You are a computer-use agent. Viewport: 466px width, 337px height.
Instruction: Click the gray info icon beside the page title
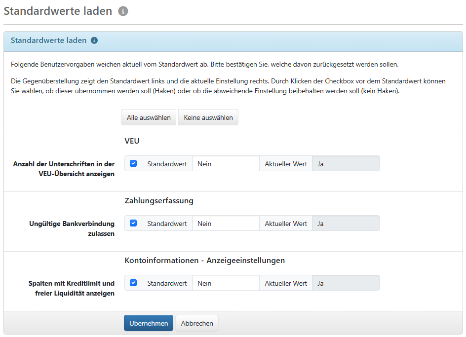tap(123, 11)
